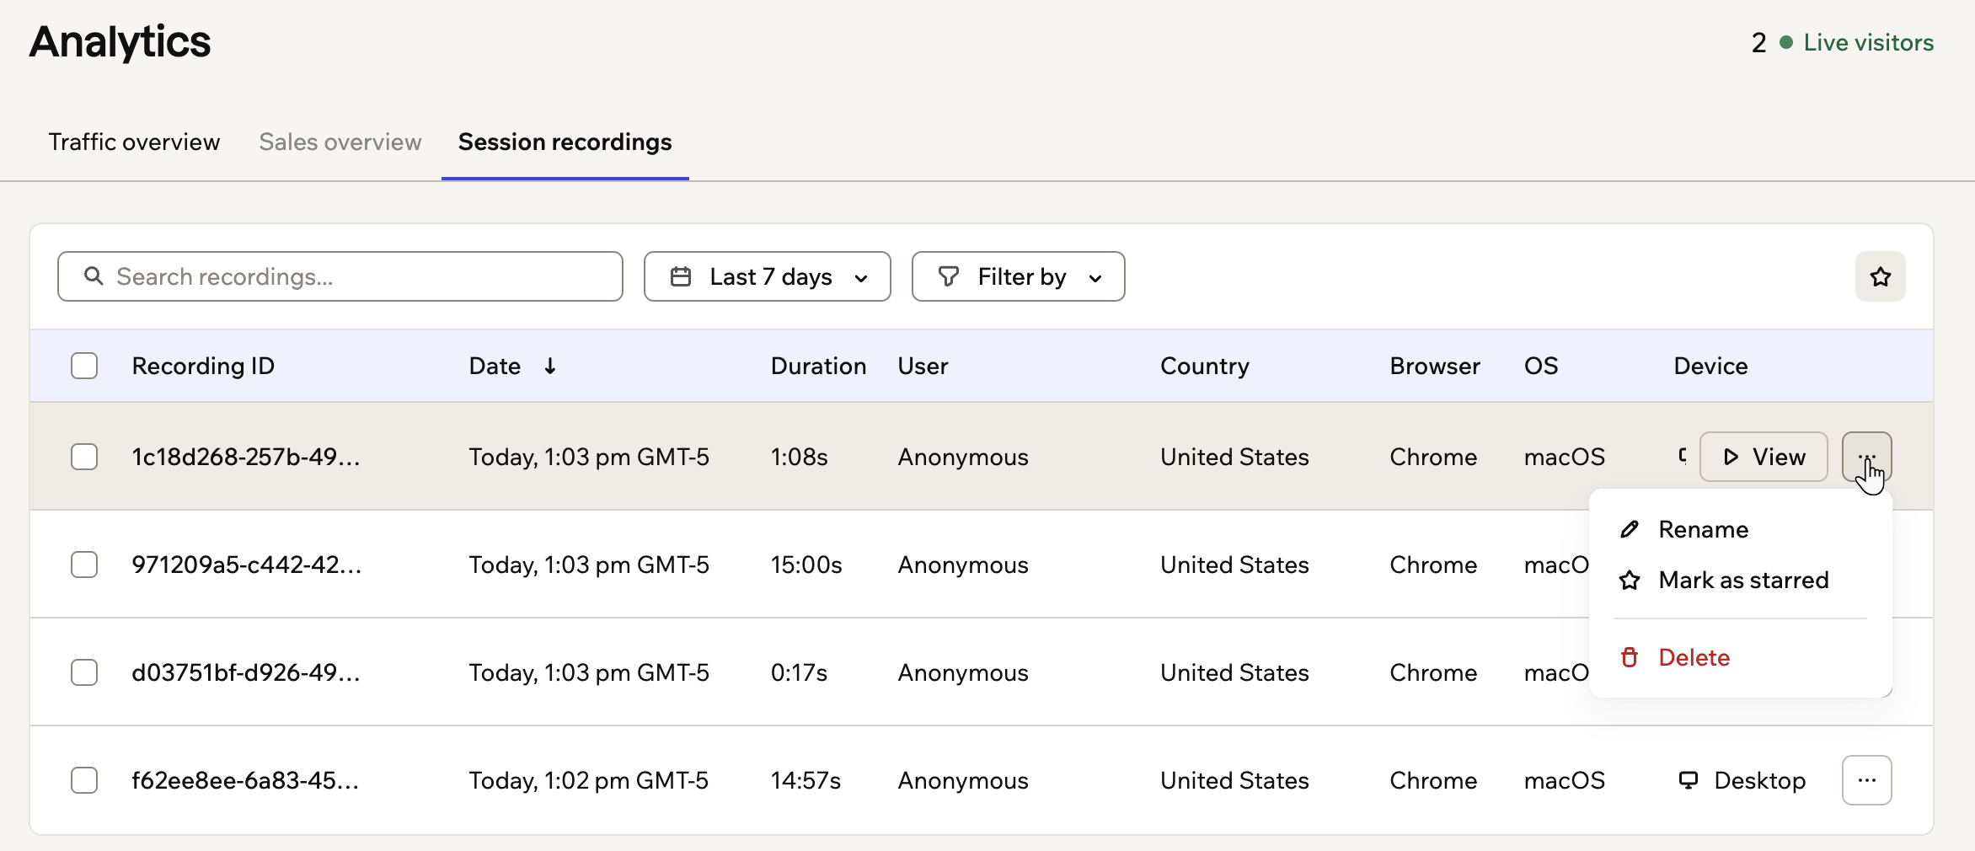Click "Today, 1:02 pm GMT-5" date cell

588,780
